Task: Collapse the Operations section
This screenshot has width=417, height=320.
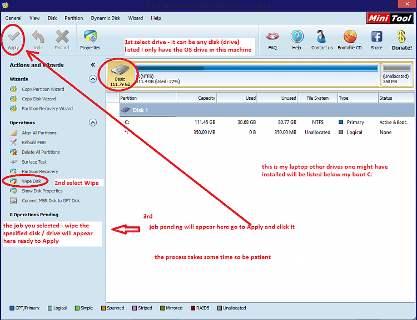Action: click(93, 123)
